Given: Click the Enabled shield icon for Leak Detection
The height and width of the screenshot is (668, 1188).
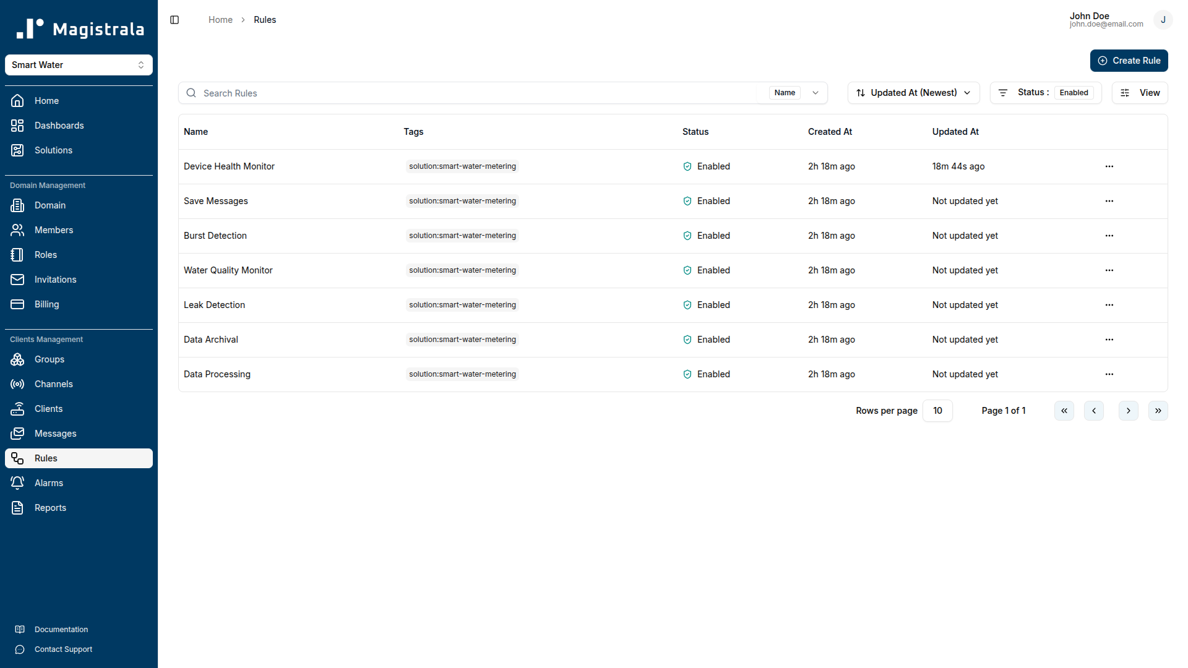Looking at the screenshot, I should pyautogui.click(x=687, y=305).
